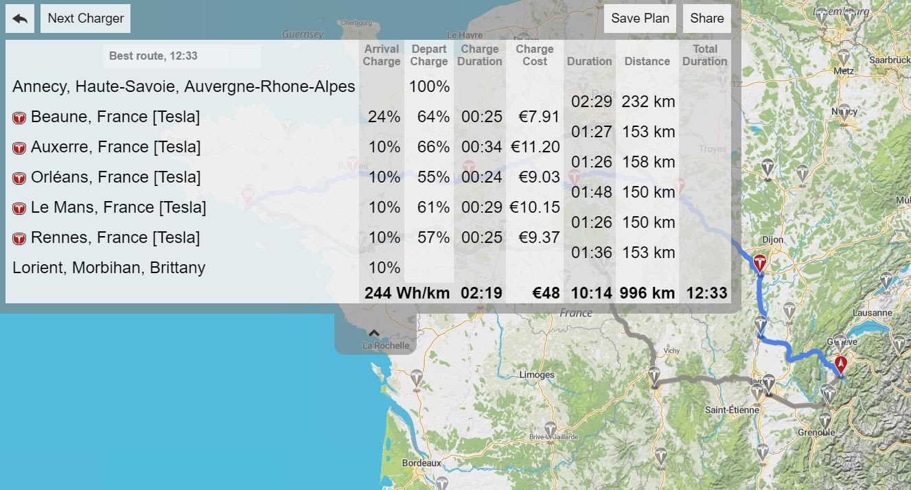Click the €10.15 charge cost for Le Mans

coord(535,207)
